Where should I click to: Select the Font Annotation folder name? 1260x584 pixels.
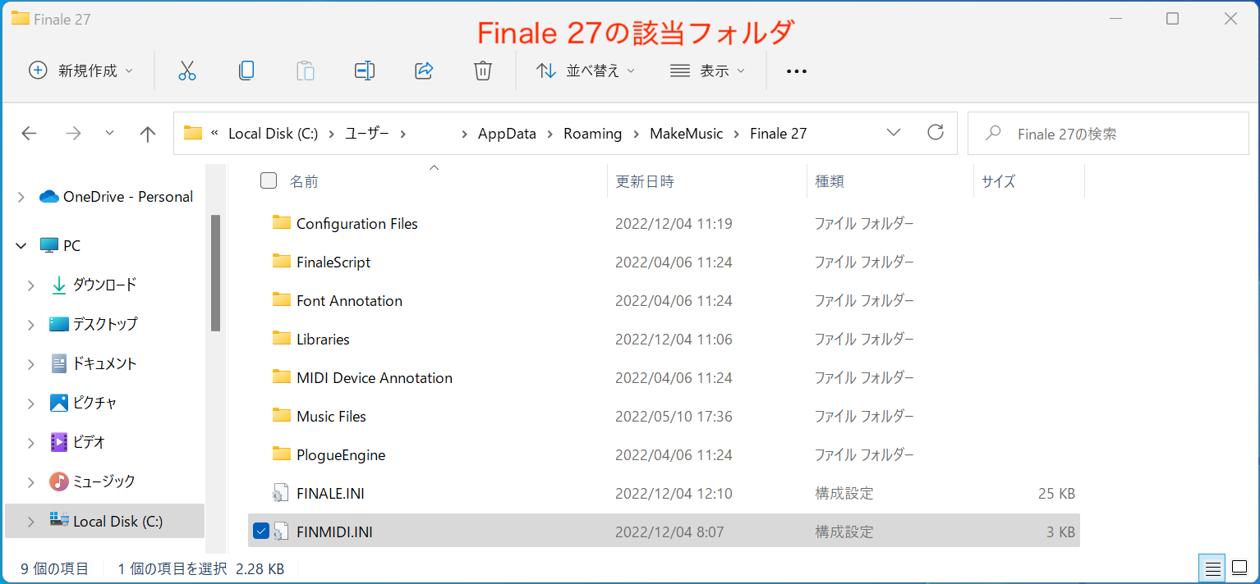pyautogui.click(x=349, y=301)
